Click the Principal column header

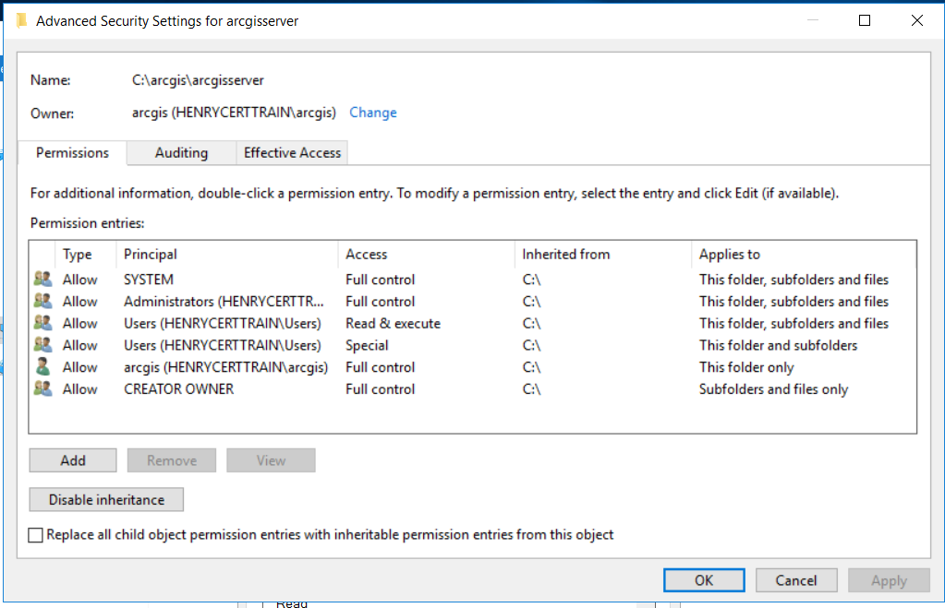pos(185,254)
